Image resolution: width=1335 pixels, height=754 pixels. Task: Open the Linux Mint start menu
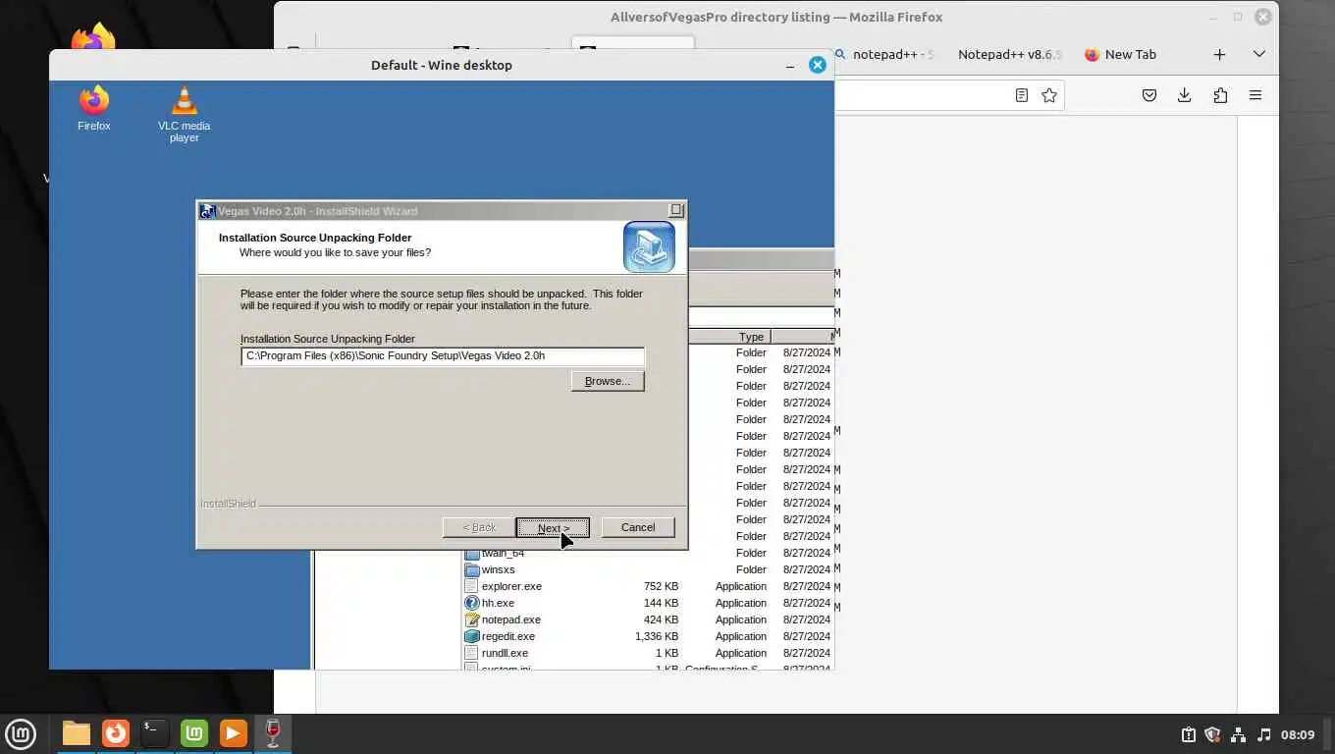click(x=21, y=733)
